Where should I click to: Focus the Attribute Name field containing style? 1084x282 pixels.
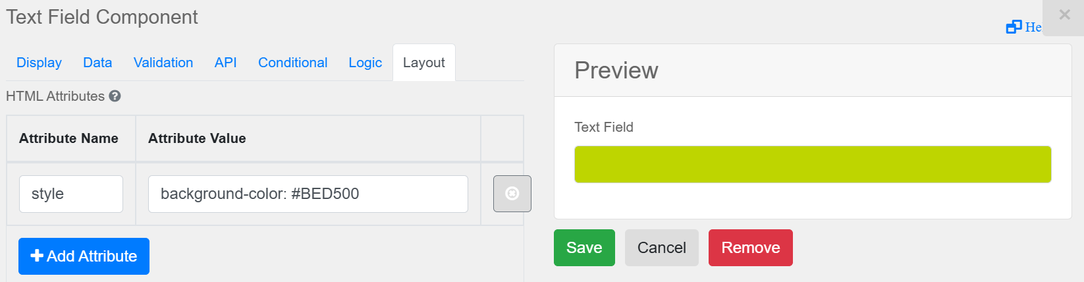(71, 194)
